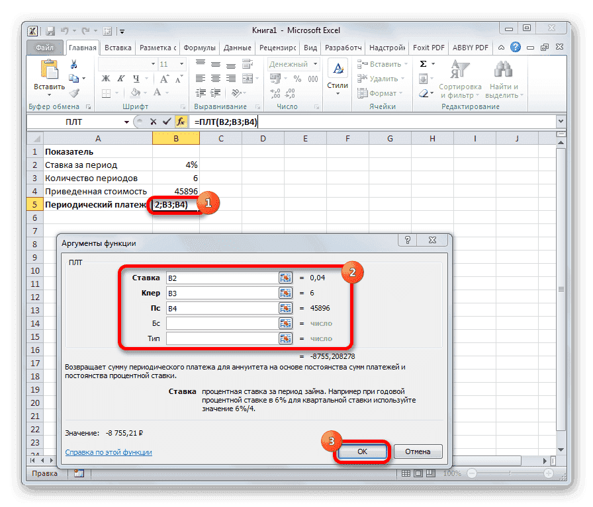Image resolution: width=593 pixels, height=507 pixels.
Task: Switch to the Формулы ribbon tab
Action: 199,47
